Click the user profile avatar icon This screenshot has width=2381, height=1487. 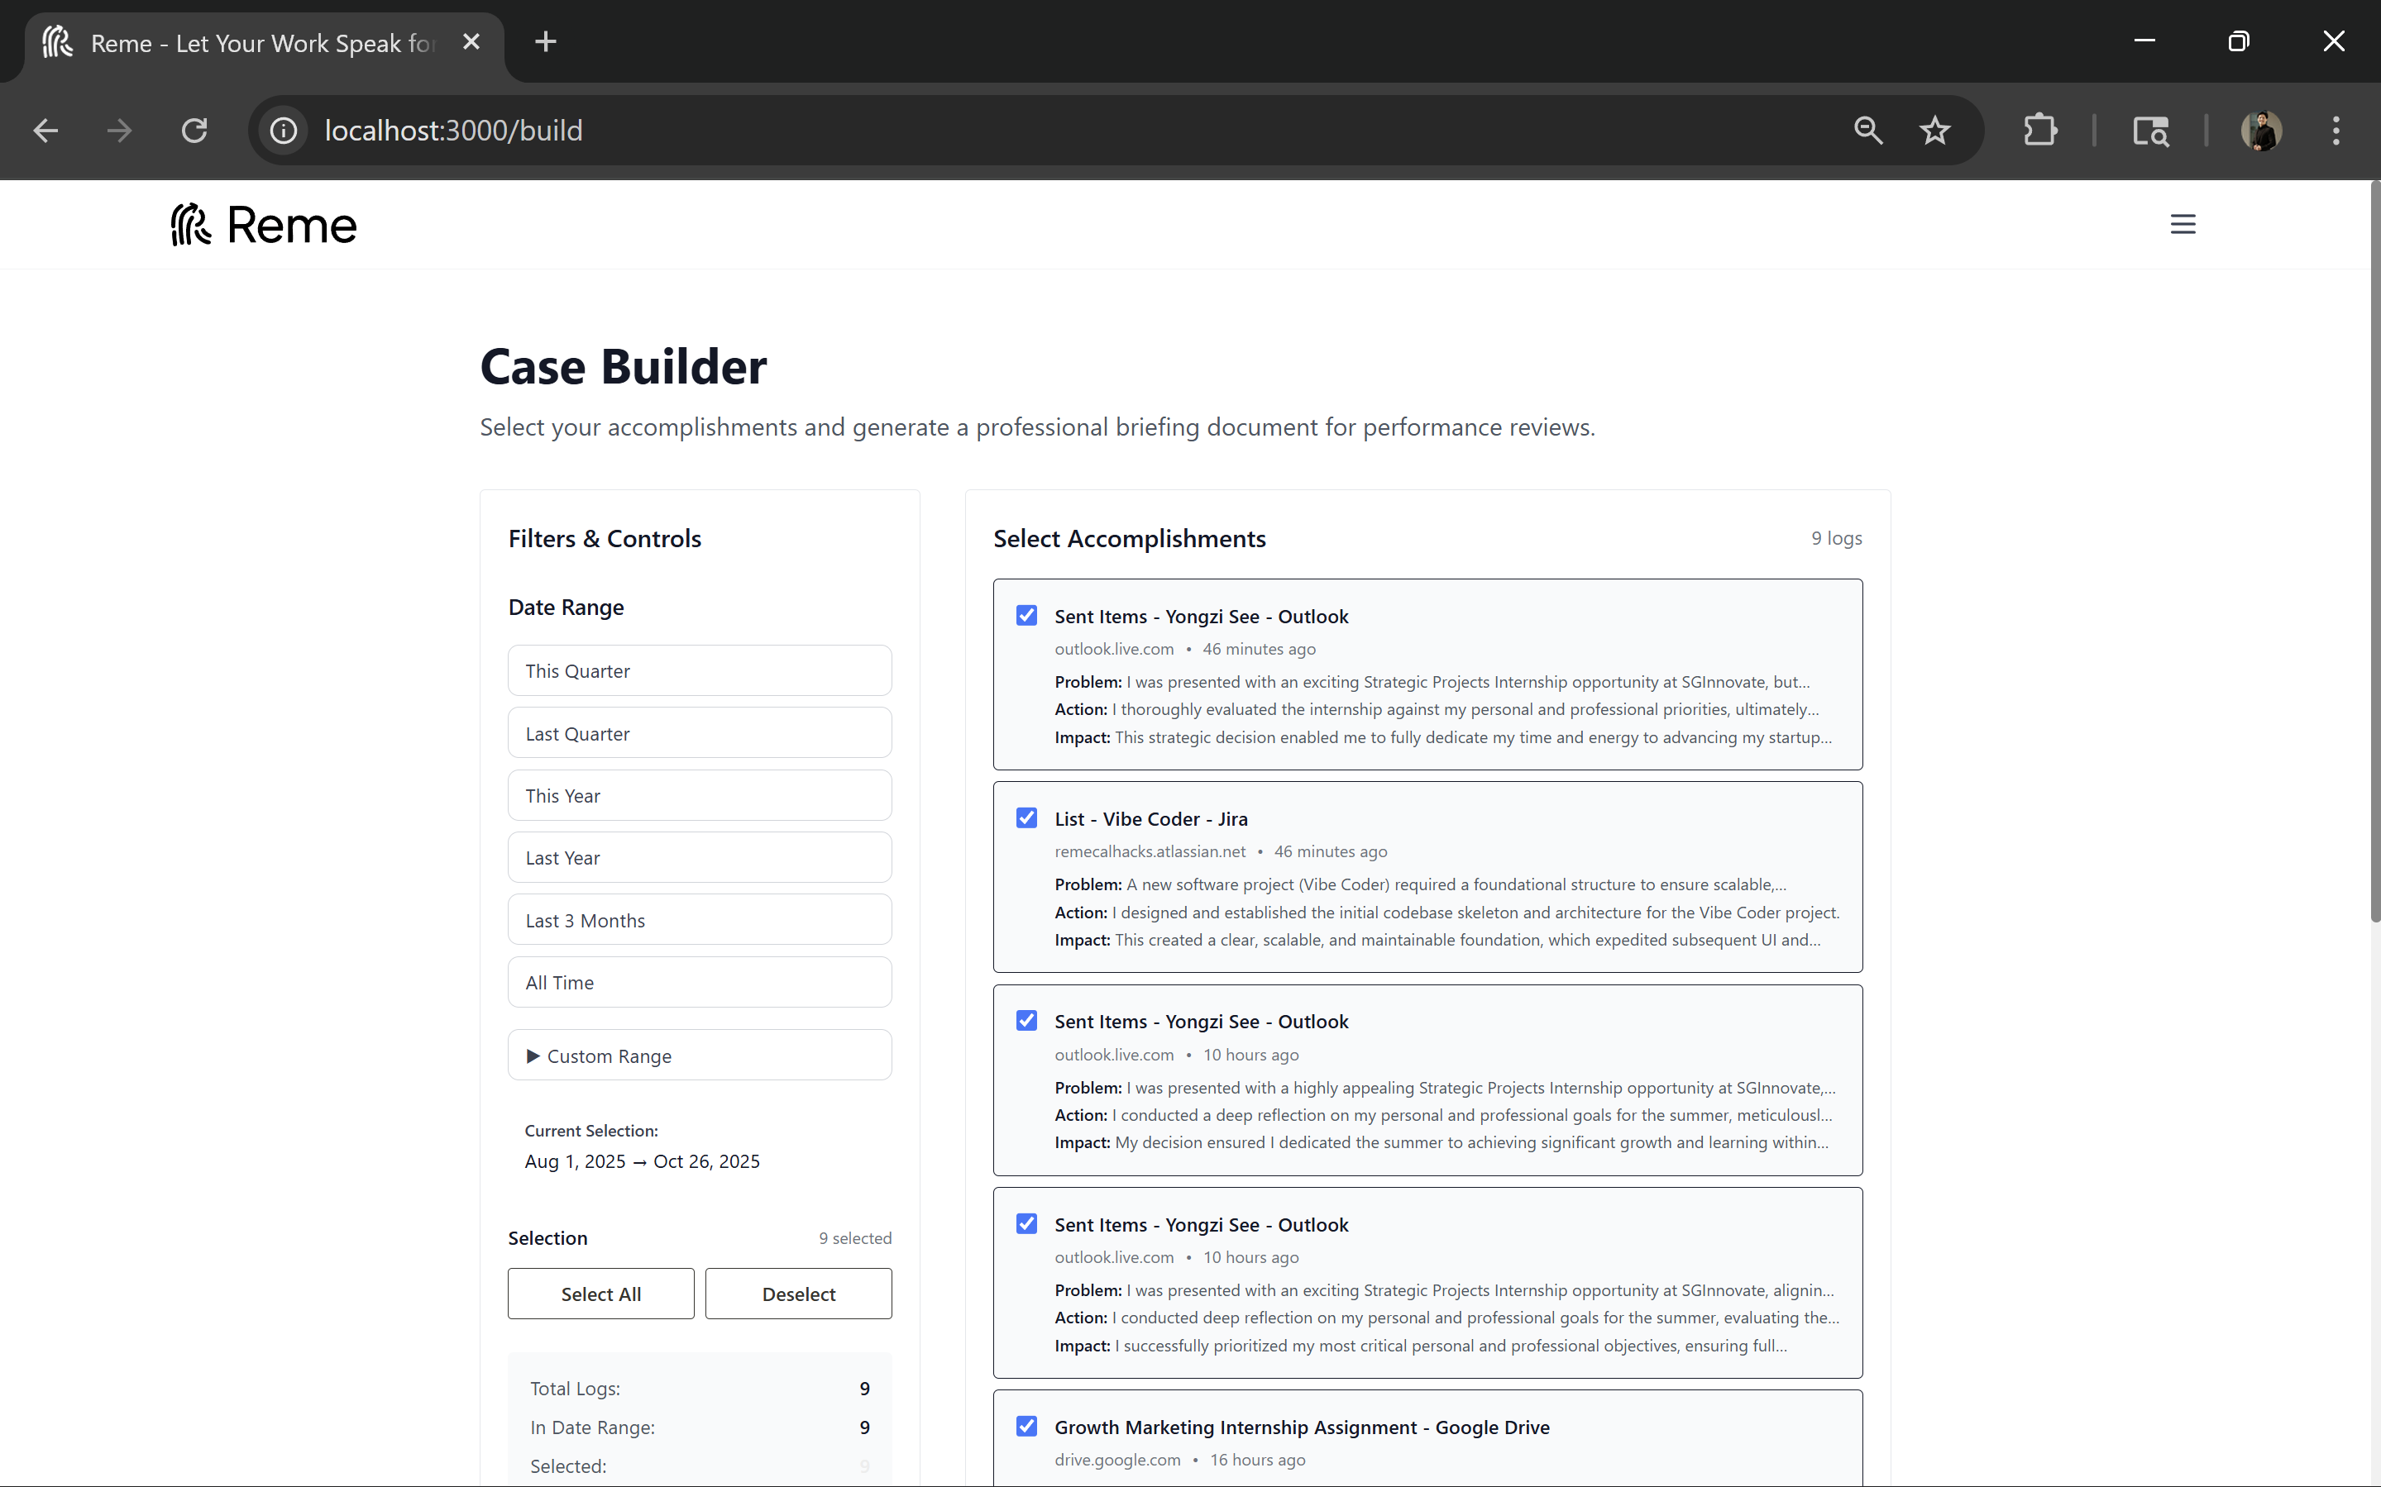pos(2261,130)
